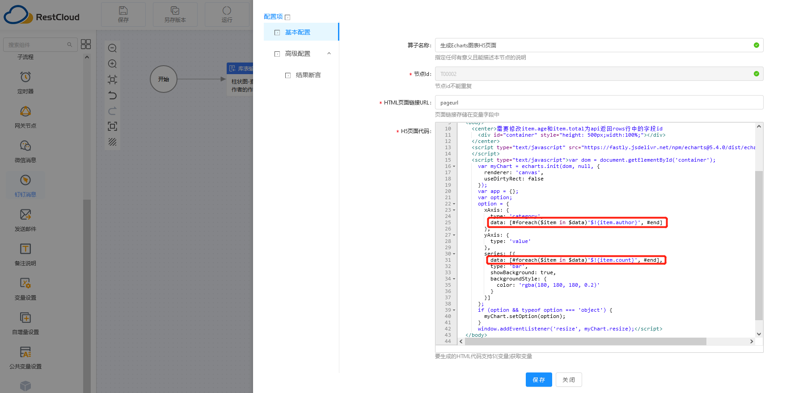The image size is (786, 393).
Task: Click the myChart.setOption(option) code line
Action: [524, 317]
